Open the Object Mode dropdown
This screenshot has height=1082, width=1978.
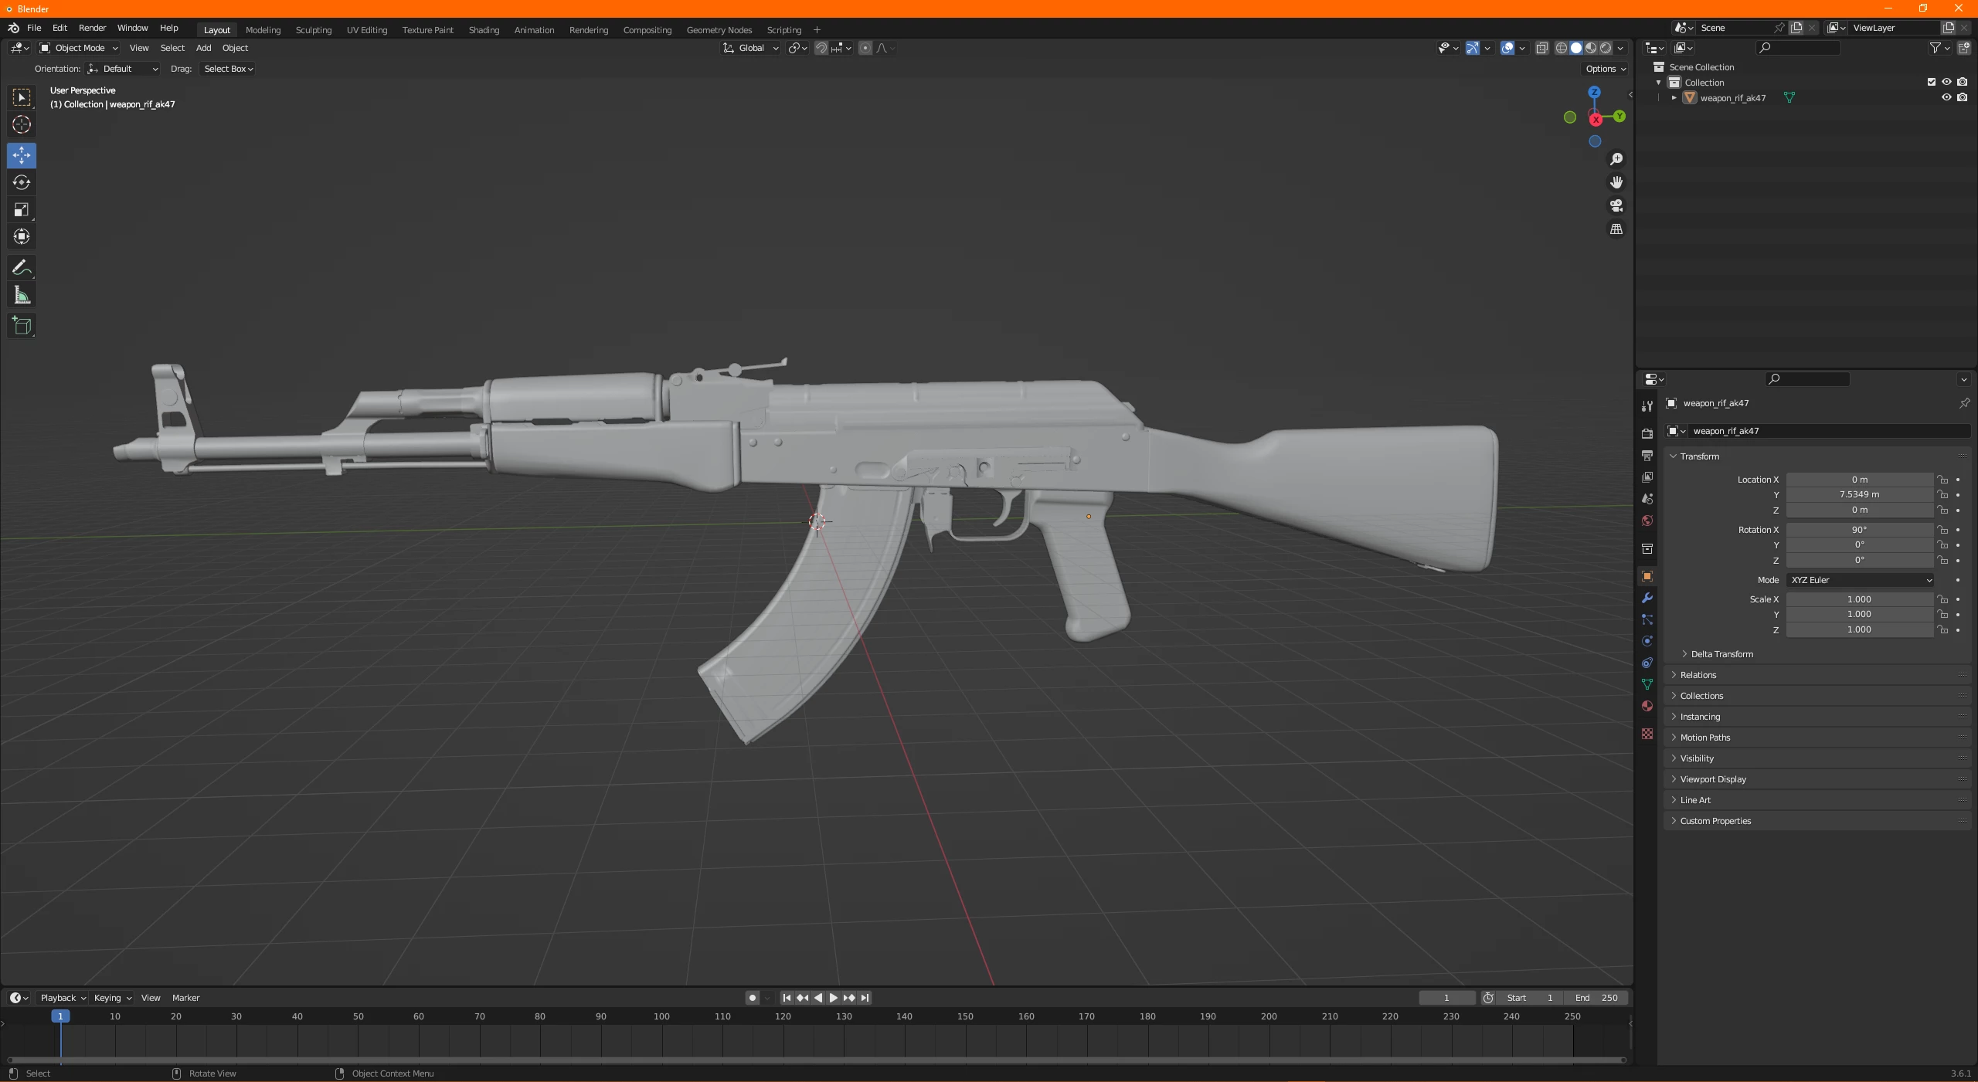79,48
